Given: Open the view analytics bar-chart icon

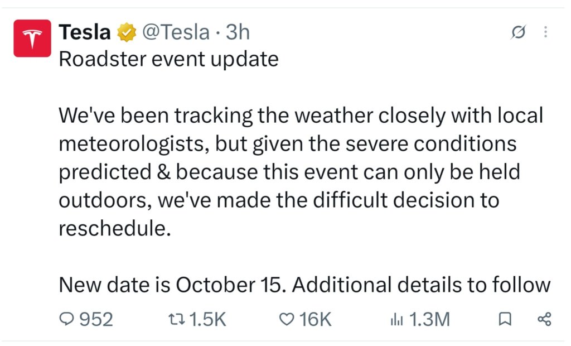Looking at the screenshot, I should click(396, 320).
